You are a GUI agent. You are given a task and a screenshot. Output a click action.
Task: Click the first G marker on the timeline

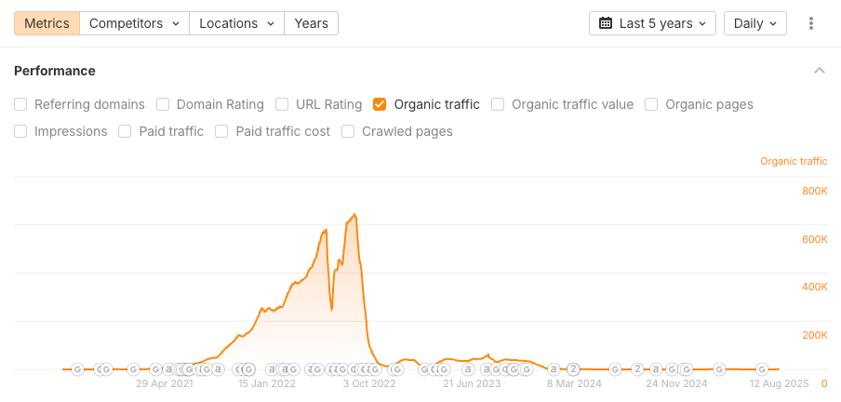pyautogui.click(x=77, y=368)
